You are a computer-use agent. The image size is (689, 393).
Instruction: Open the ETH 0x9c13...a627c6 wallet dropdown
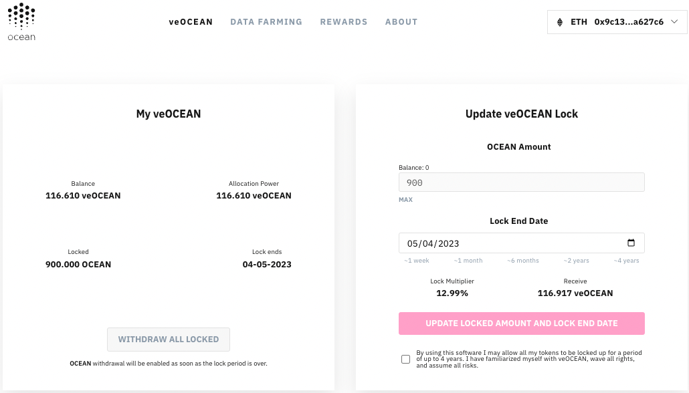click(617, 22)
